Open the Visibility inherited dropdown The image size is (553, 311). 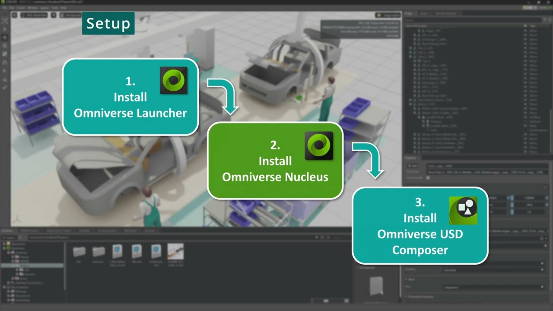(493, 270)
